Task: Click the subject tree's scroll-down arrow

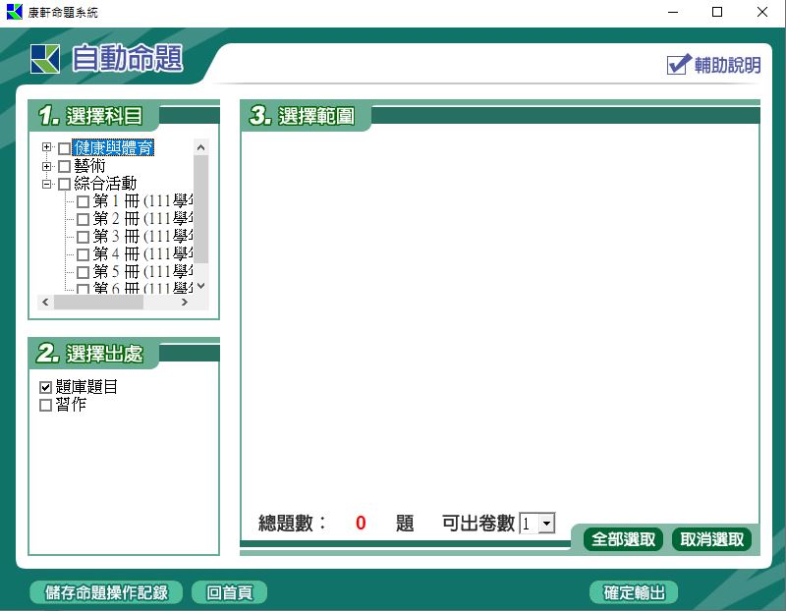Action: tap(201, 286)
